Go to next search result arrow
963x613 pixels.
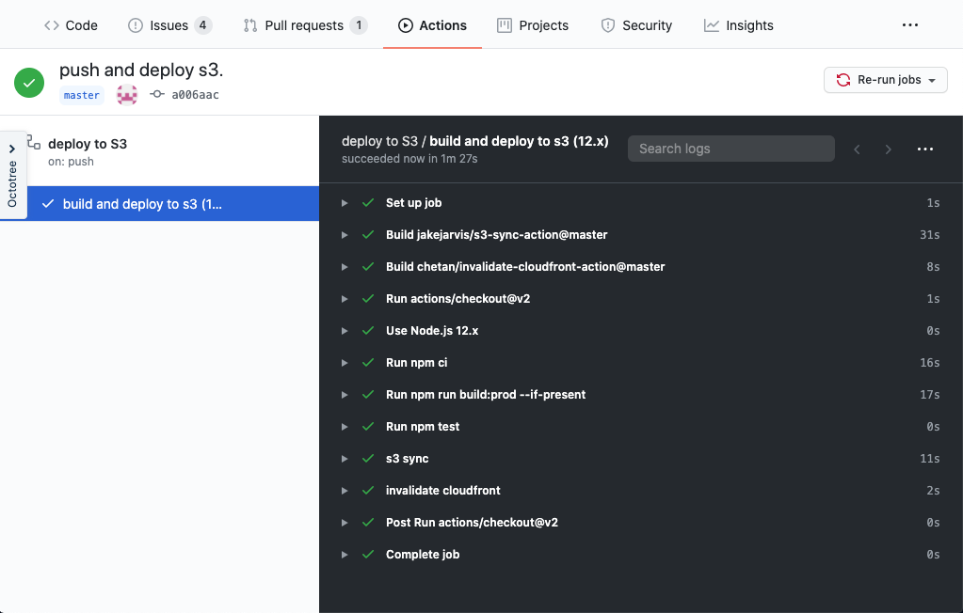[x=888, y=149]
